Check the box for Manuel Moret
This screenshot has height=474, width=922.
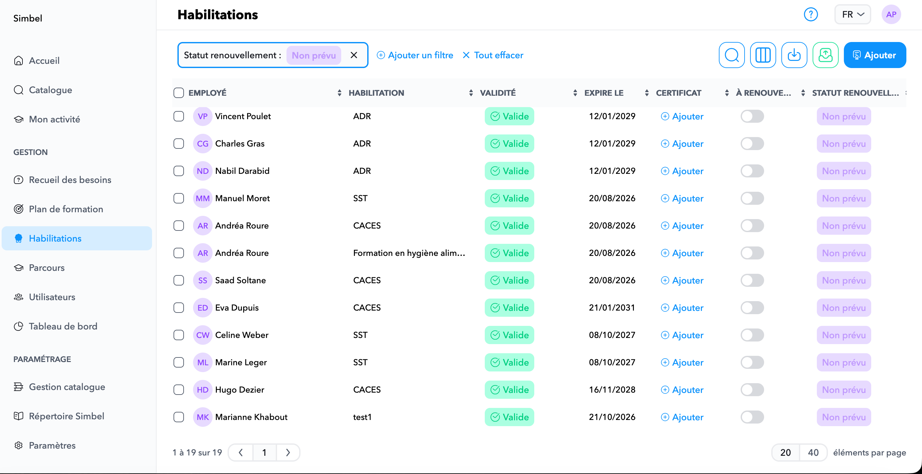point(179,198)
